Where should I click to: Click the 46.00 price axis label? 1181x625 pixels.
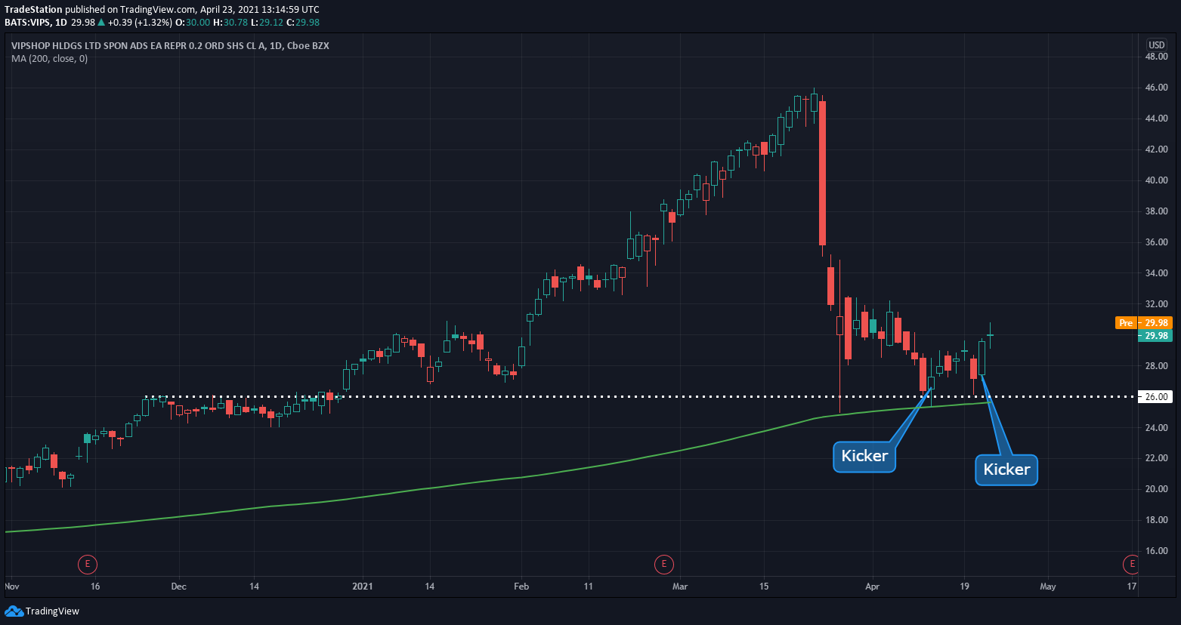[x=1156, y=88]
